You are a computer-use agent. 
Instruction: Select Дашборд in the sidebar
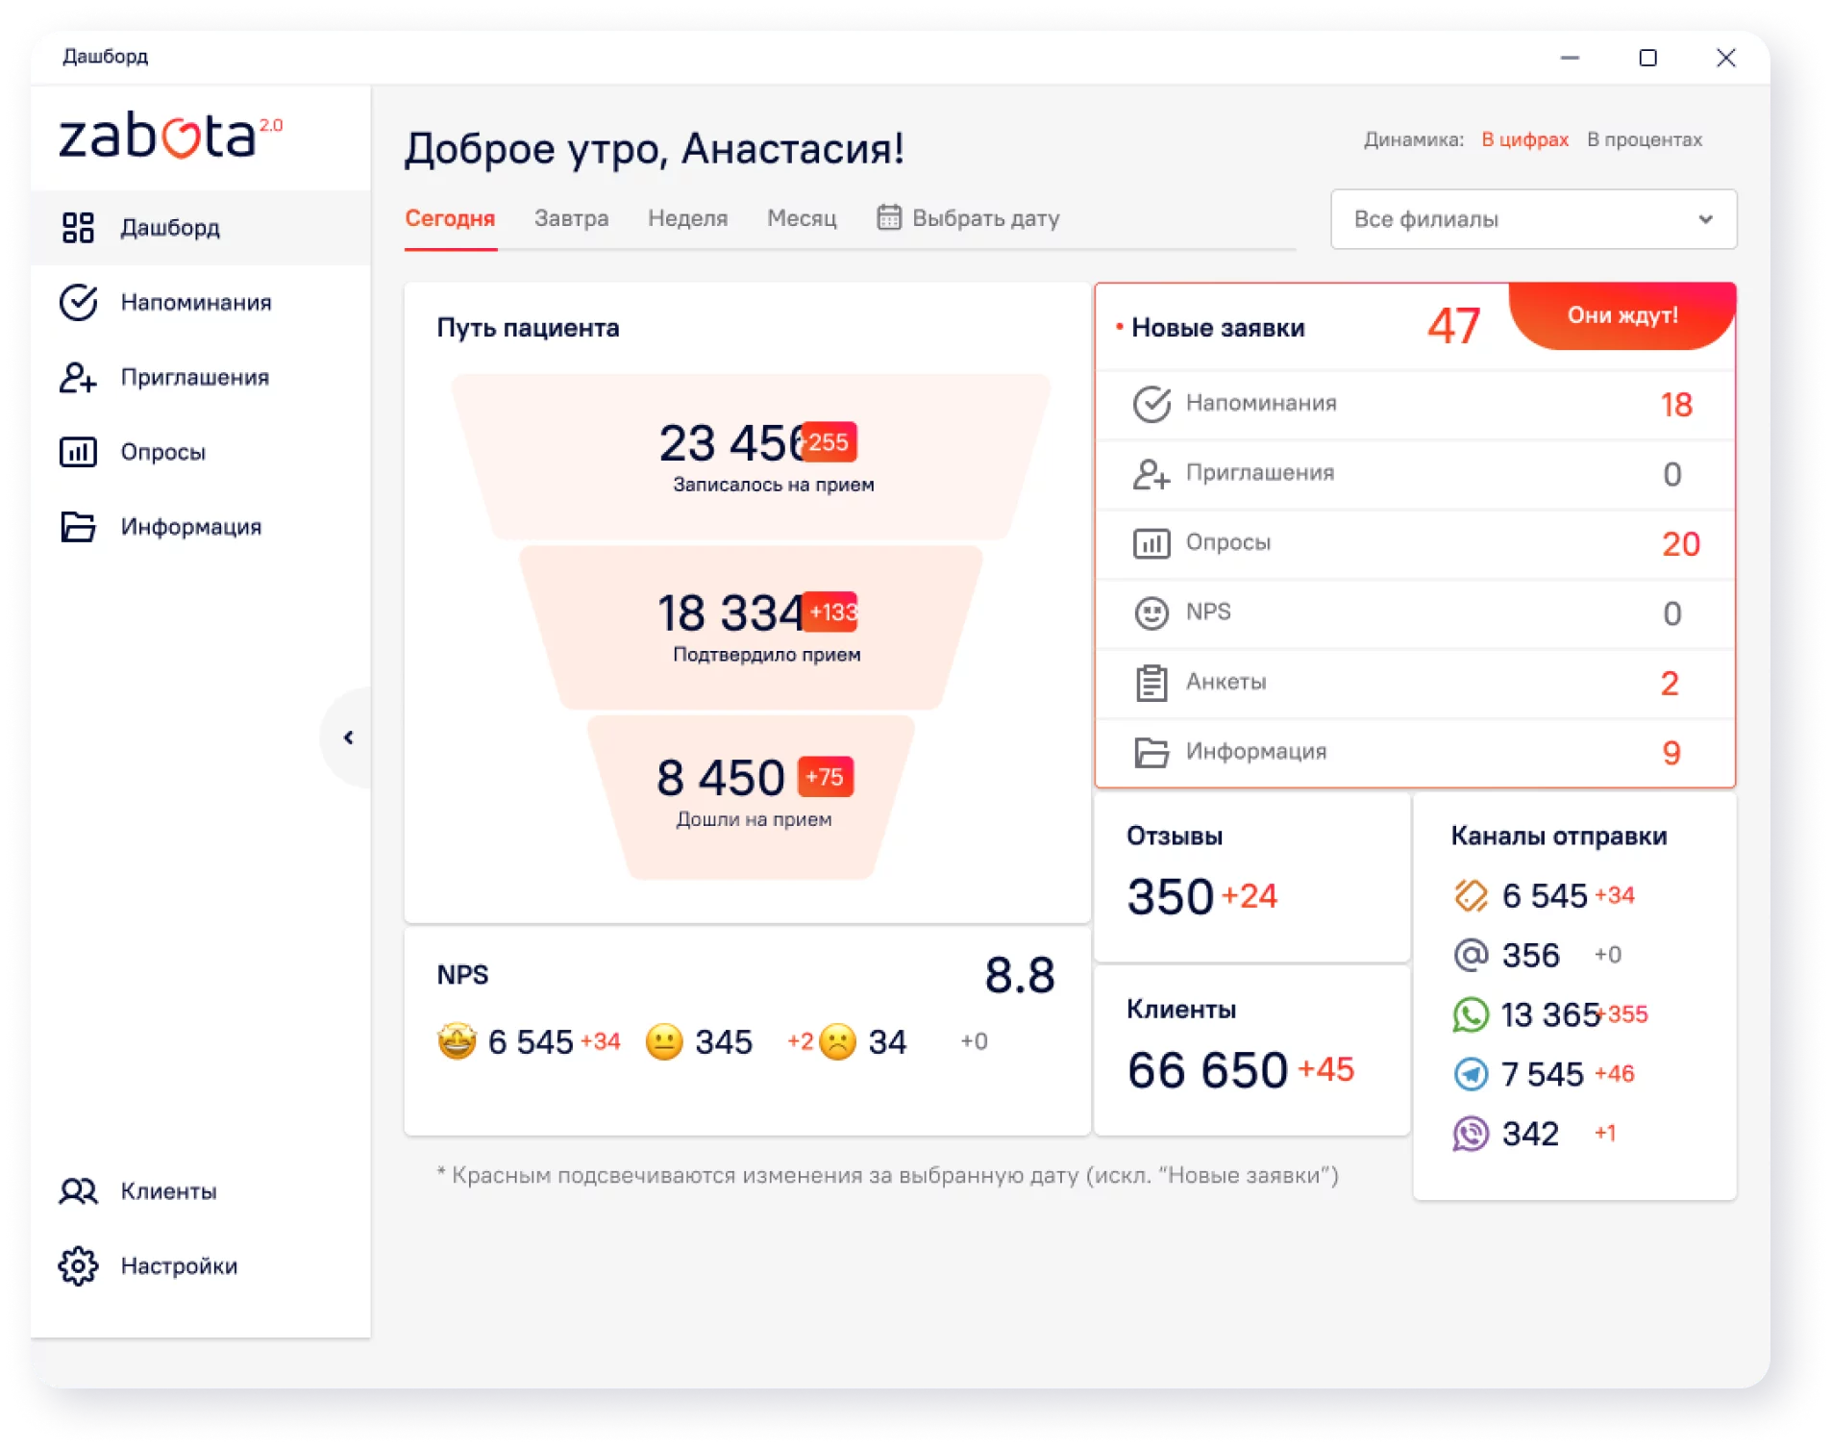click(172, 228)
